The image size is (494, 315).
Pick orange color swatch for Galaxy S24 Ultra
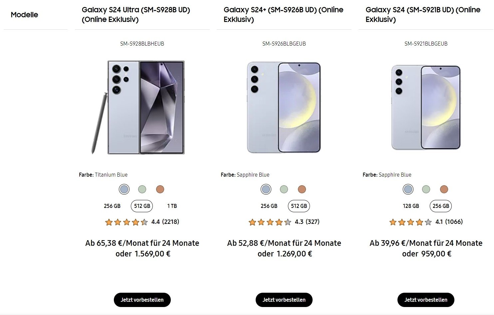pyautogui.click(x=160, y=189)
